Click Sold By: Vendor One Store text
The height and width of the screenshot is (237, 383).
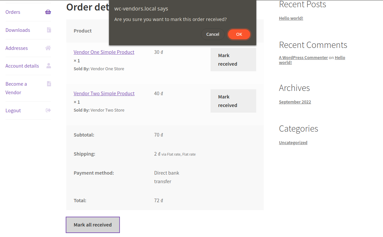pos(99,69)
